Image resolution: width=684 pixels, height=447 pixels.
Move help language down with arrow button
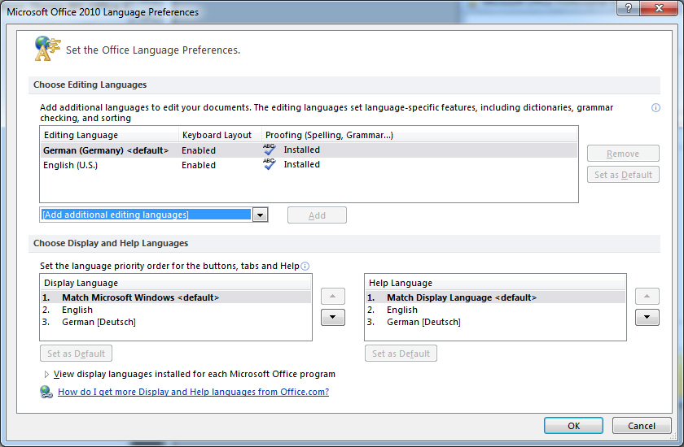pos(647,318)
